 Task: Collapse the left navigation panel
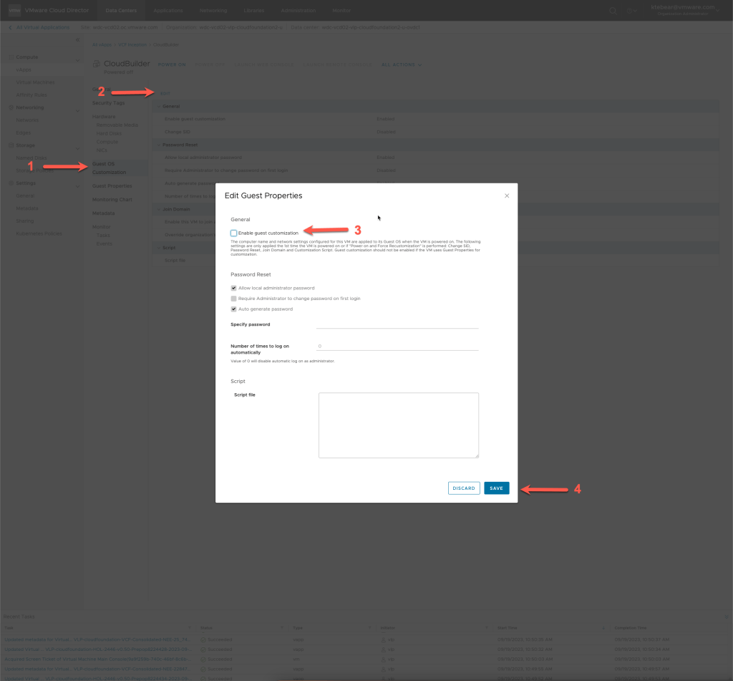click(x=77, y=40)
